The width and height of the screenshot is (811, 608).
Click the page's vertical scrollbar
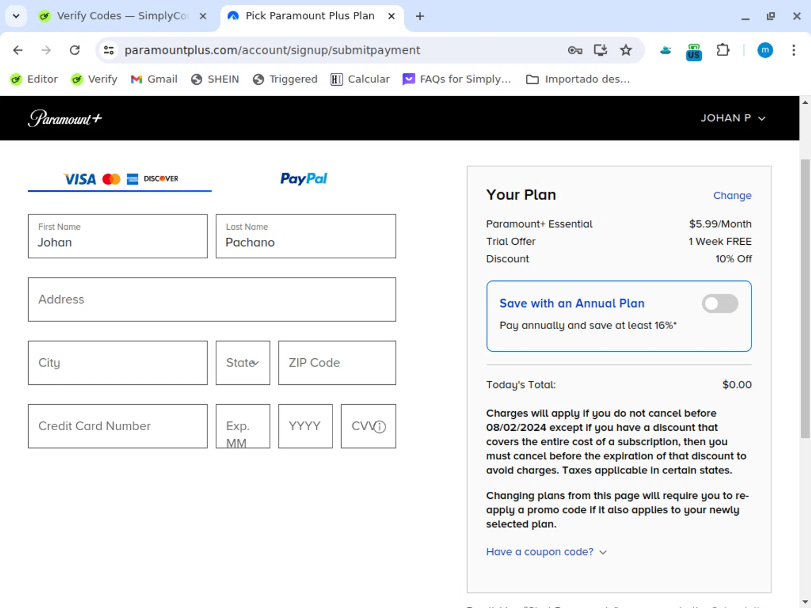point(805,297)
